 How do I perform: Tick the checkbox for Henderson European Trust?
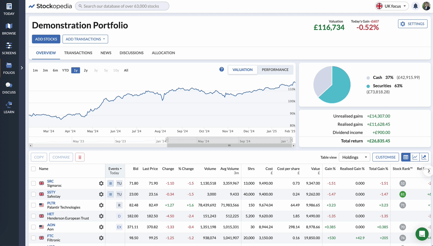tap(33, 216)
